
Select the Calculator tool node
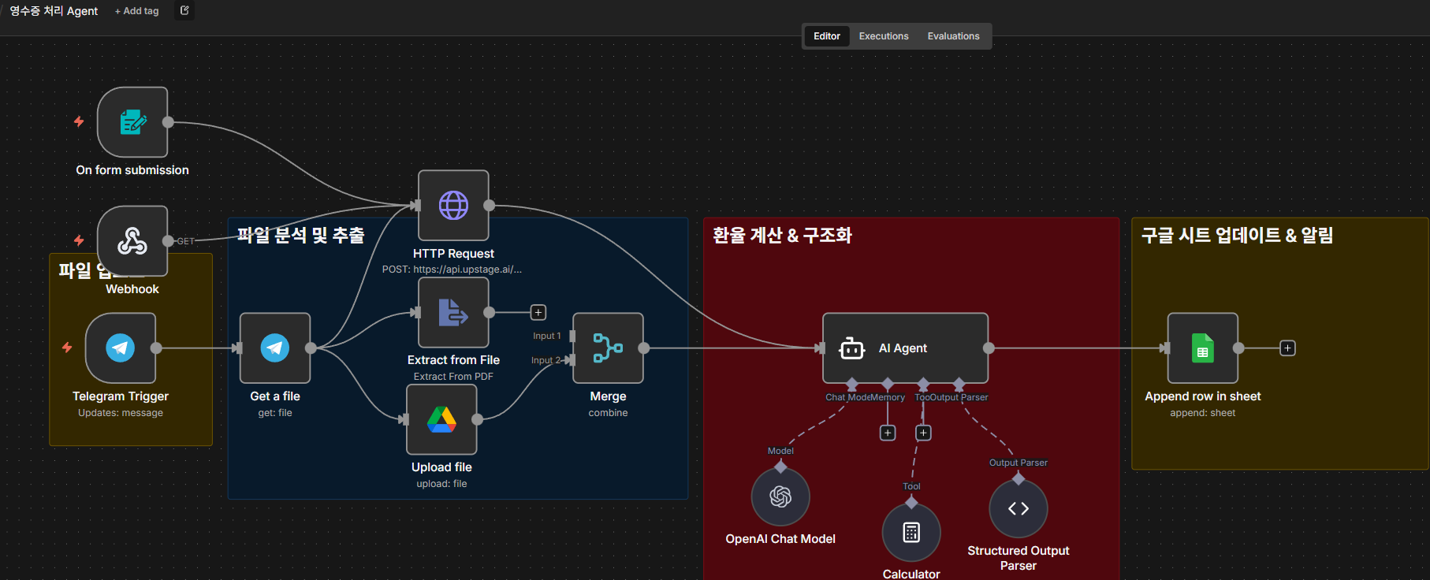(911, 533)
